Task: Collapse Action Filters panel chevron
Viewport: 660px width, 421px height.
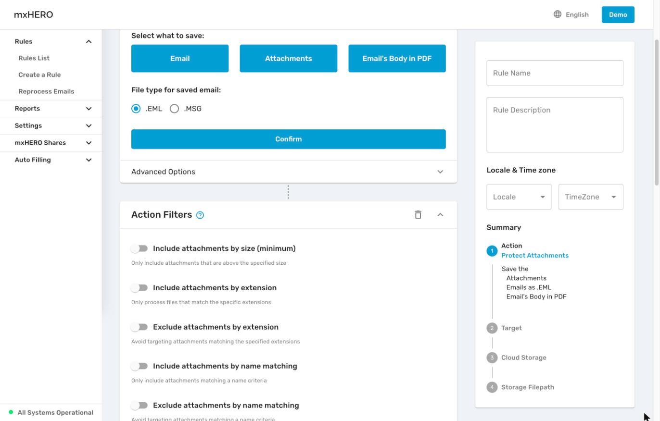Action: (x=440, y=215)
